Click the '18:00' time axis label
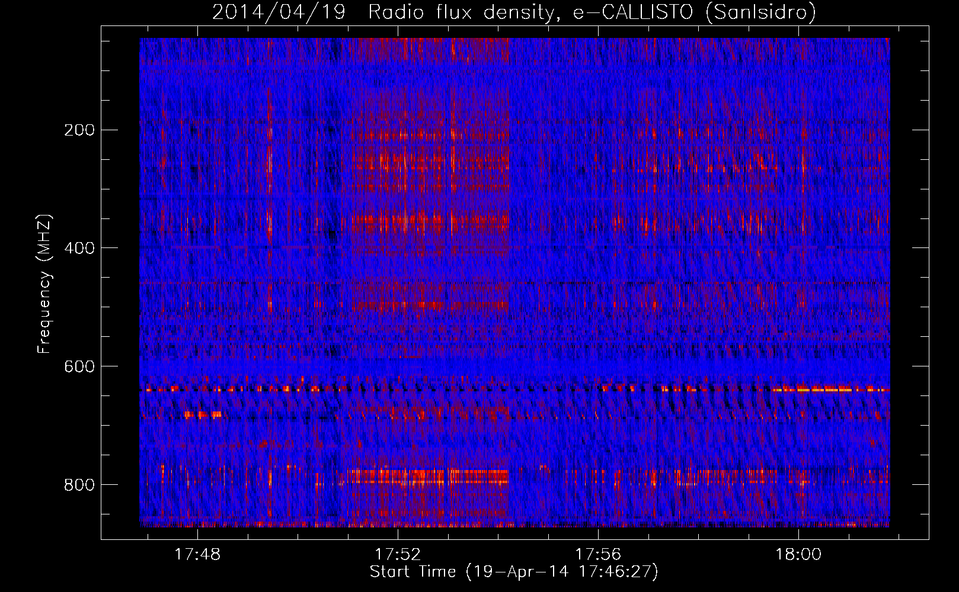959x592 pixels. [798, 554]
